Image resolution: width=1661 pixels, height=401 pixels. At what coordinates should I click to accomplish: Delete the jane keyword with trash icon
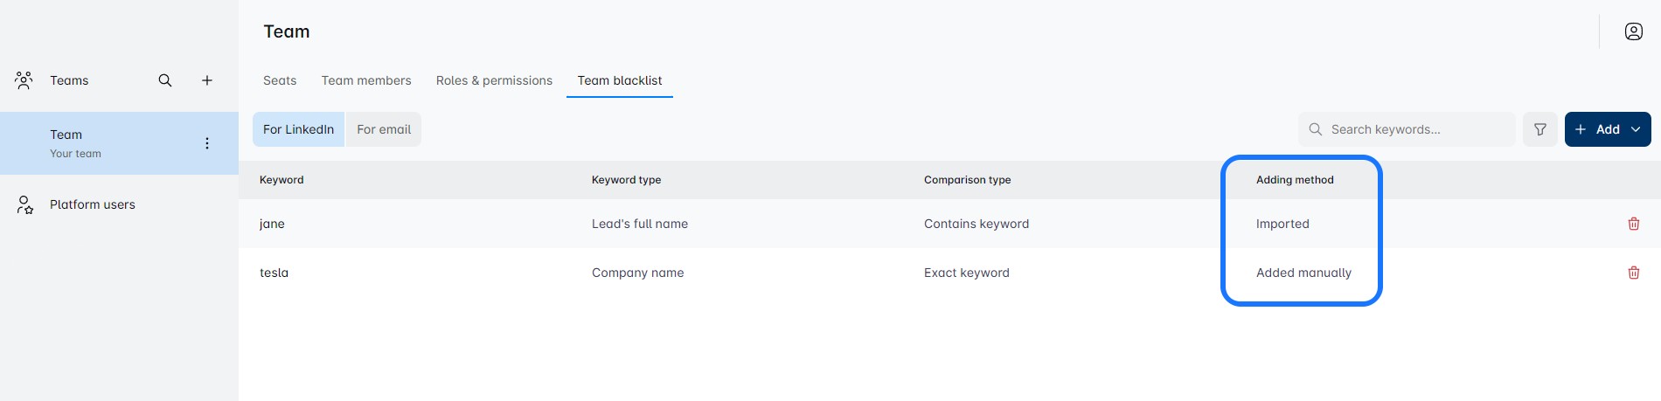point(1633,224)
